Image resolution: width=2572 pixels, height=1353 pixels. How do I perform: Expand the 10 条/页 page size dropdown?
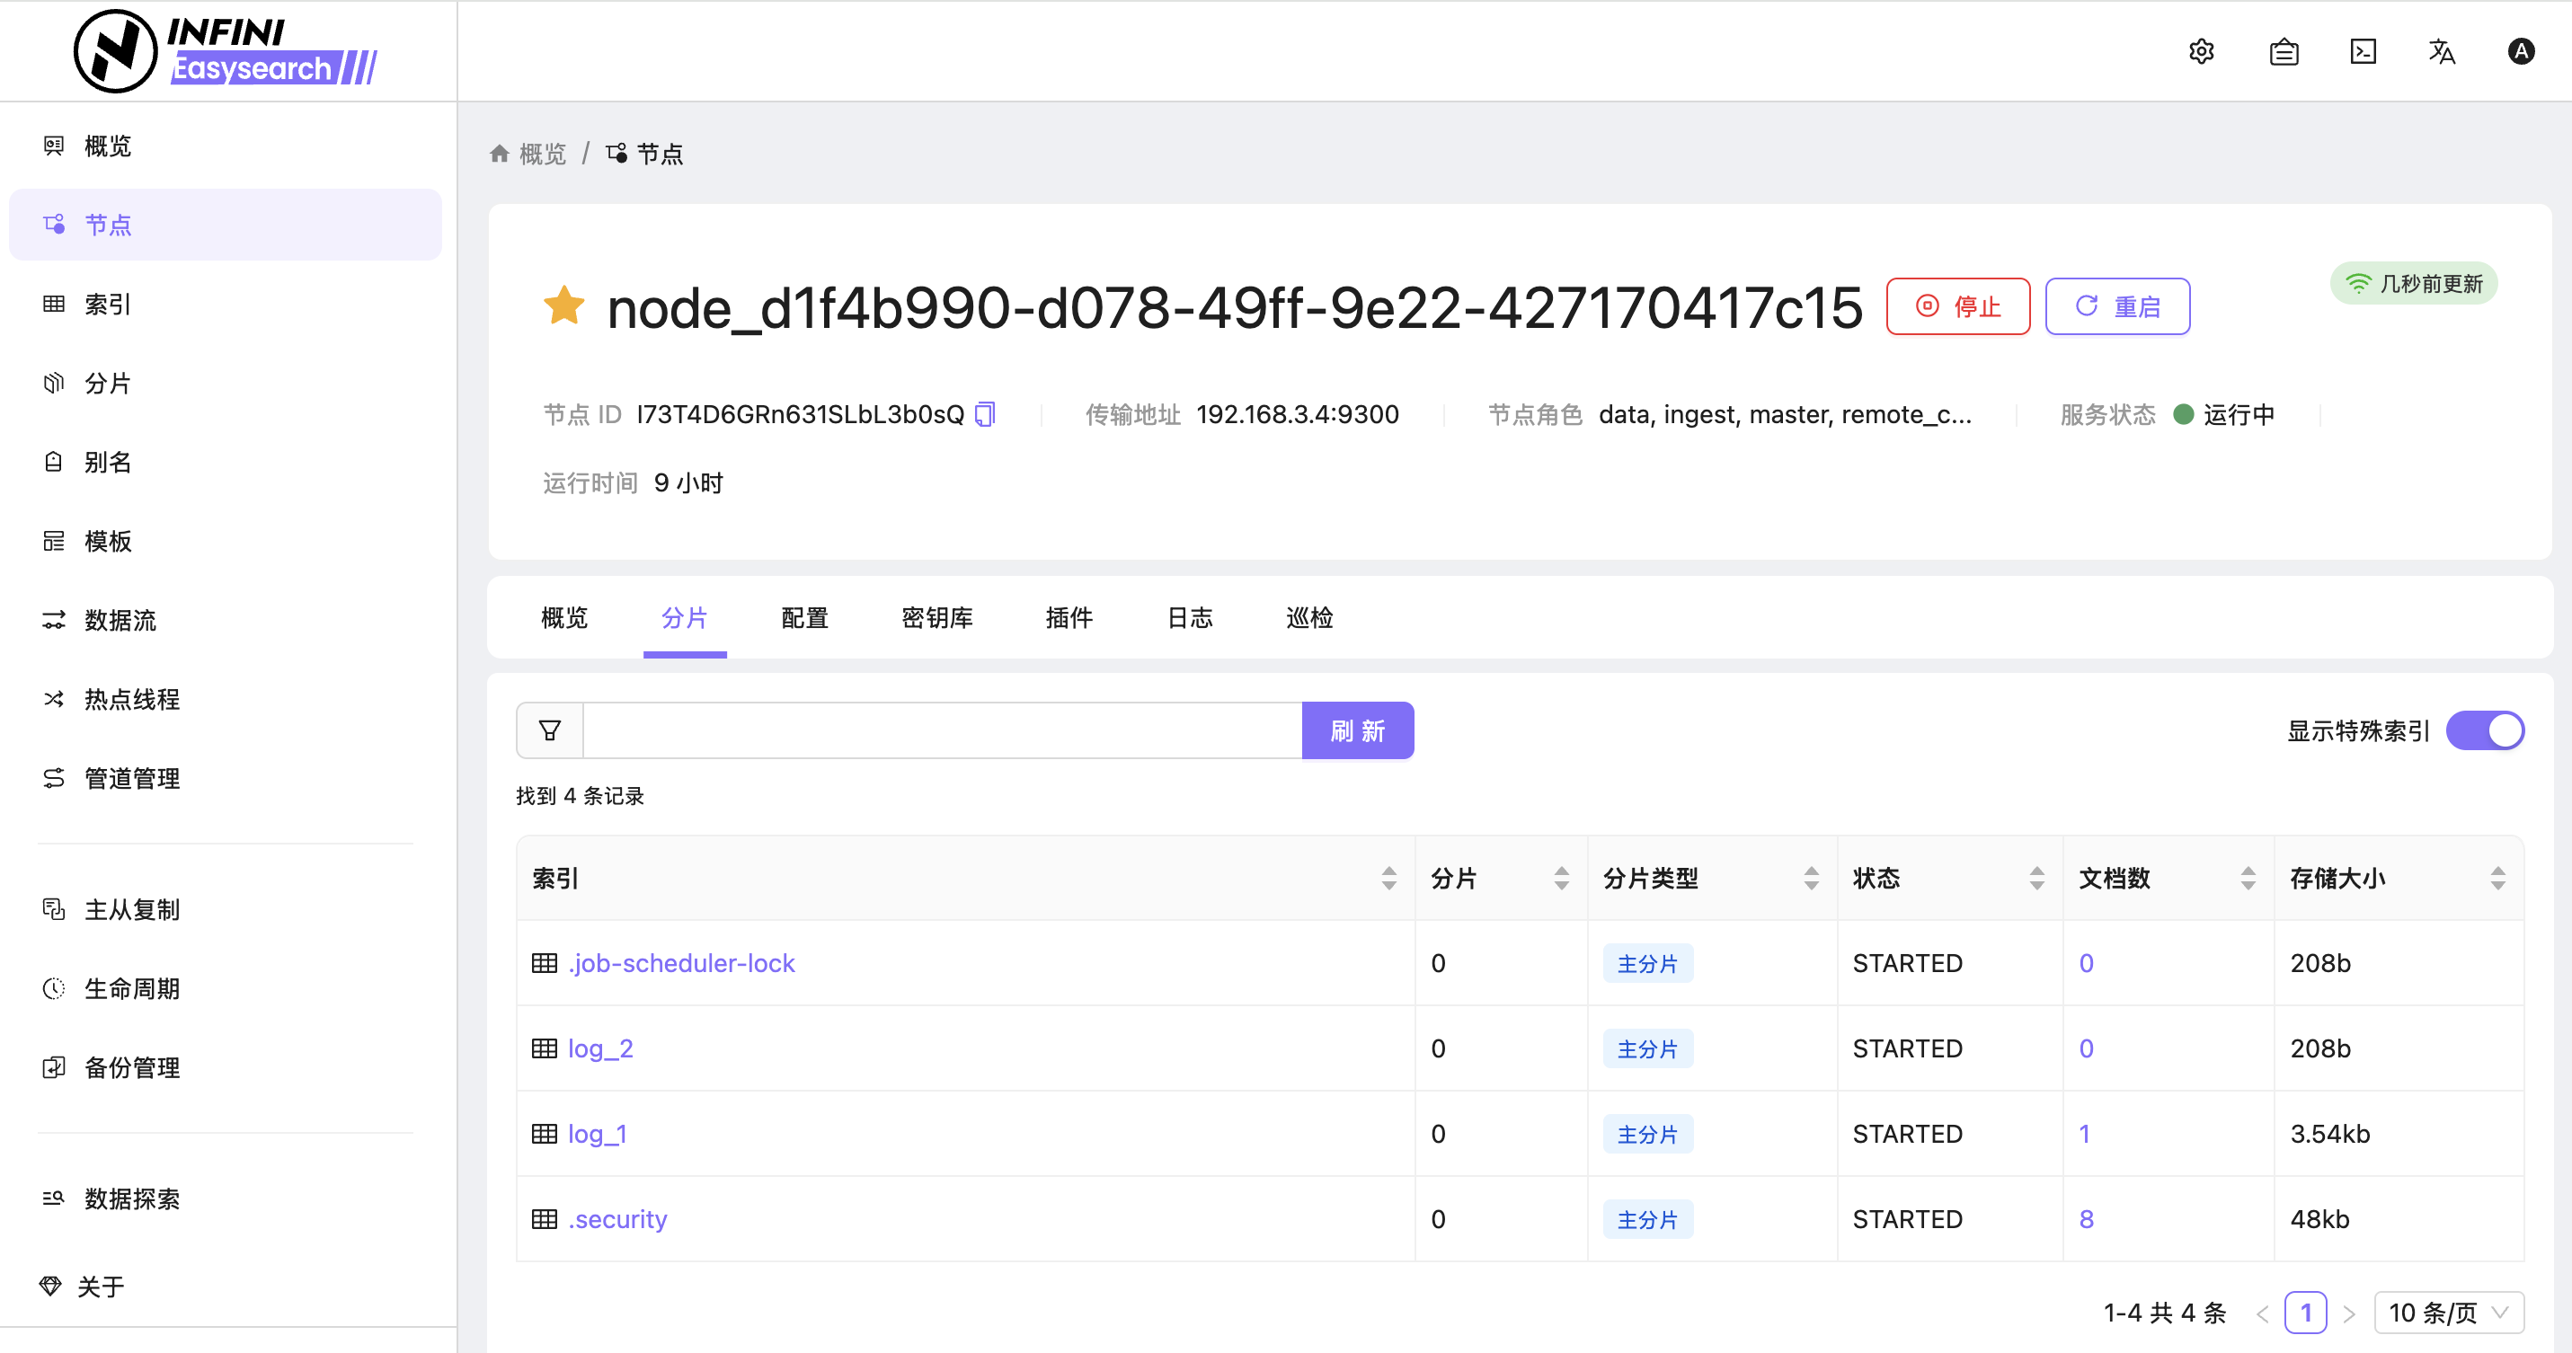click(2449, 1312)
